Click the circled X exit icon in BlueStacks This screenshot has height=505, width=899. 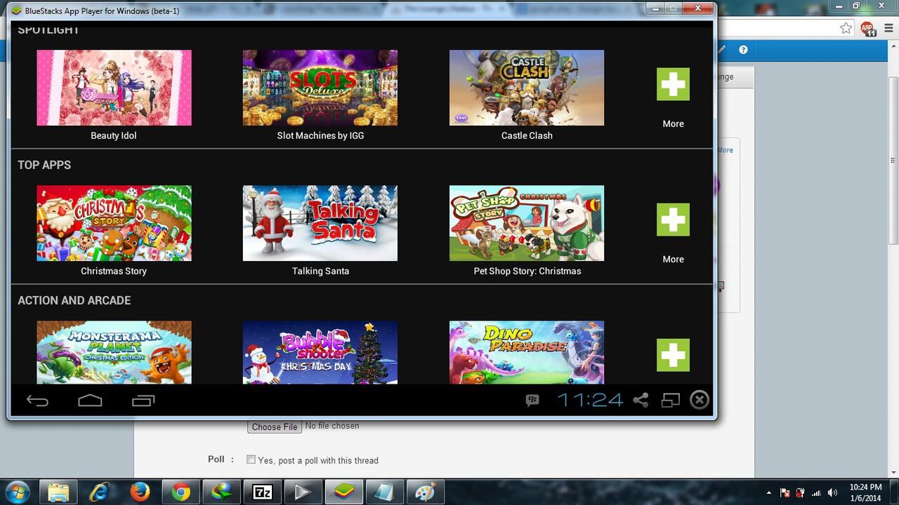[700, 400]
